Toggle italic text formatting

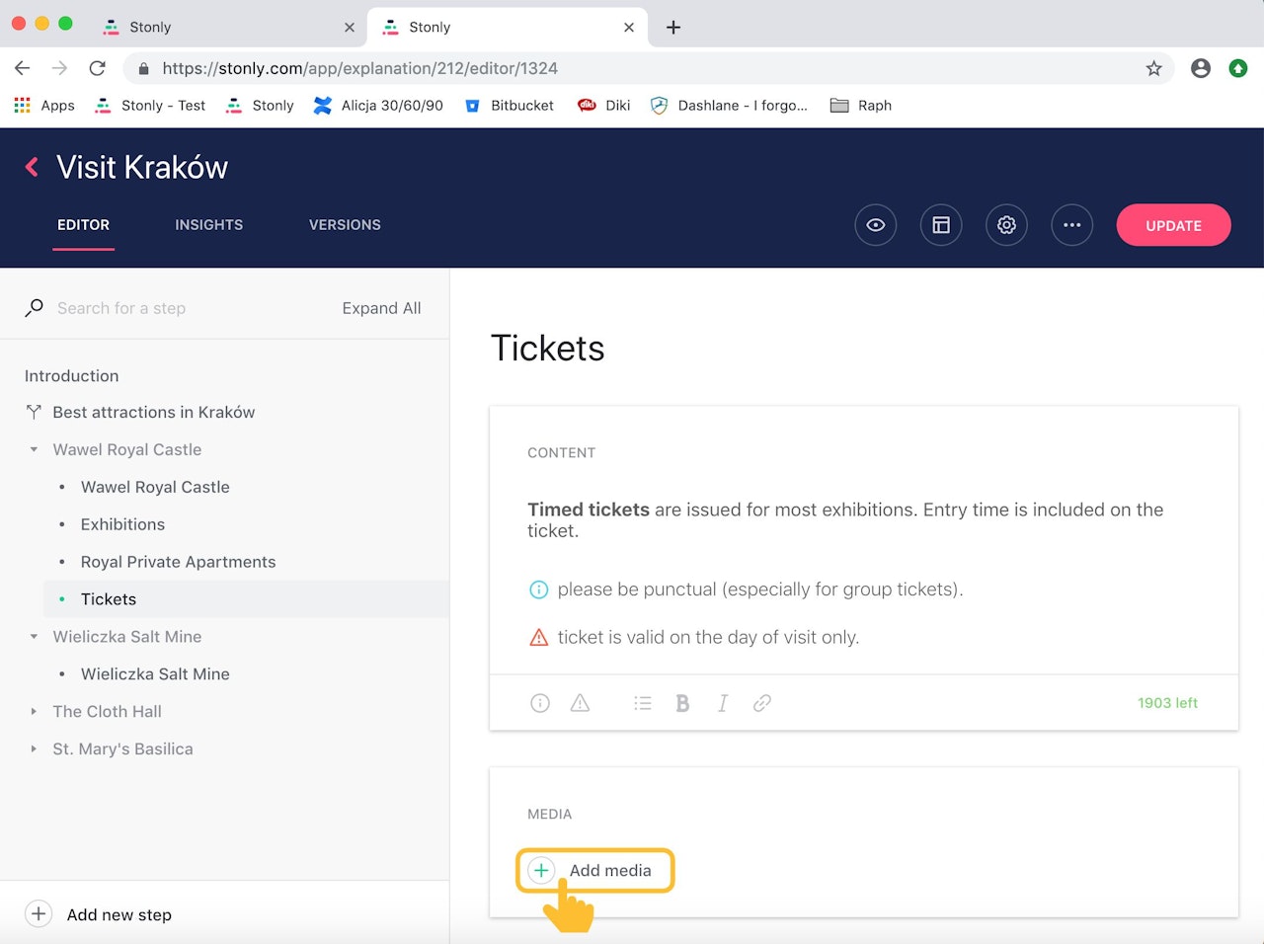click(x=723, y=703)
